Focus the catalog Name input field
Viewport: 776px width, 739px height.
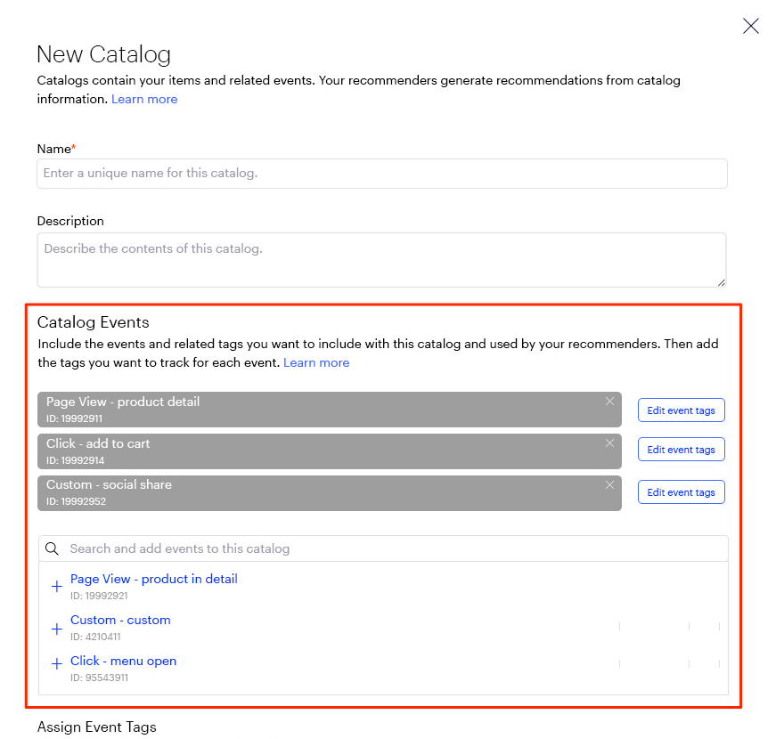coord(382,173)
